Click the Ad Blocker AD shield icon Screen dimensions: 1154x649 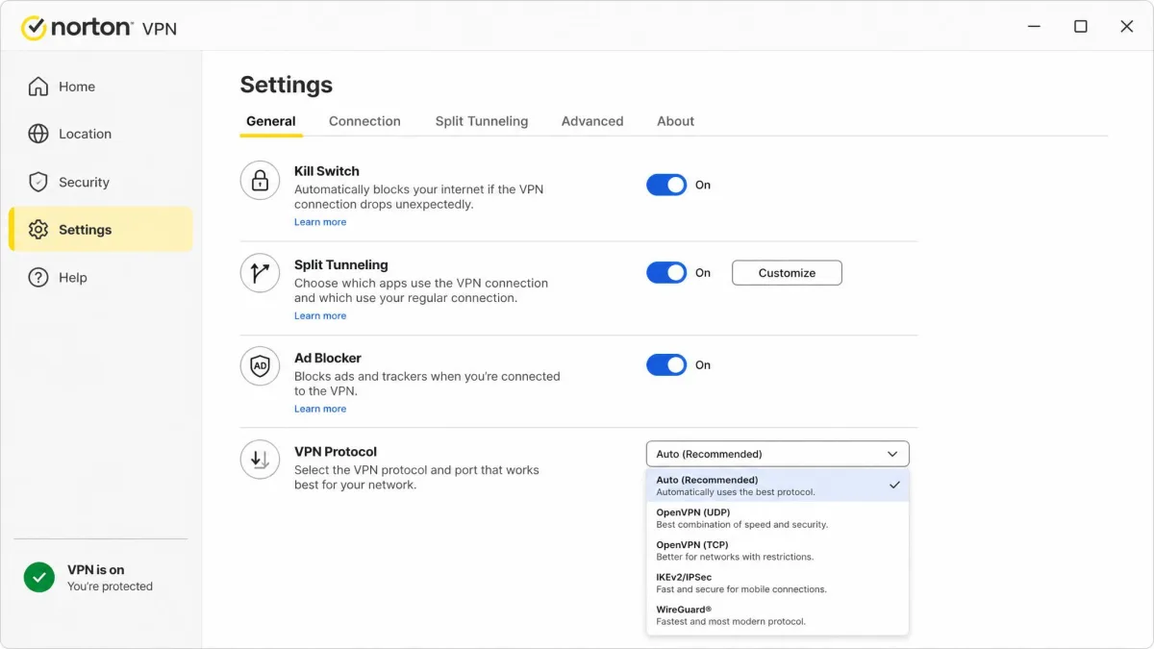(260, 365)
